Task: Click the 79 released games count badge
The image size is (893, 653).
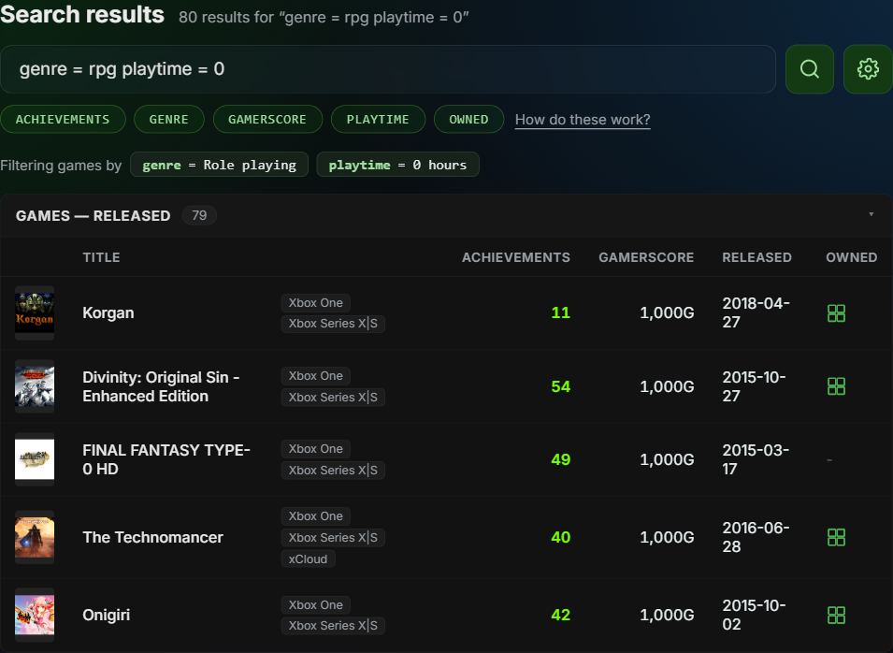Action: (x=199, y=215)
